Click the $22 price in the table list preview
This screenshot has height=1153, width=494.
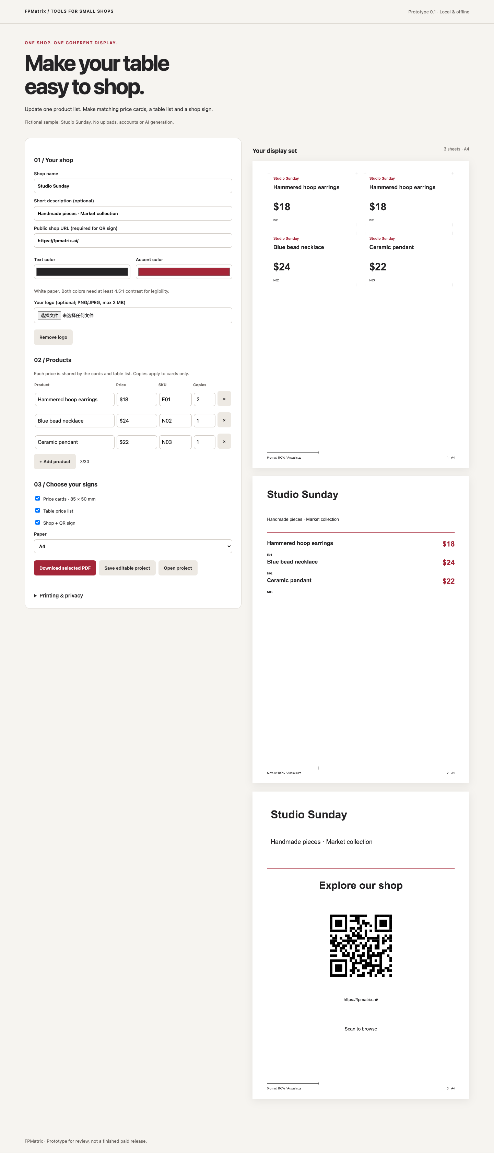[448, 581]
